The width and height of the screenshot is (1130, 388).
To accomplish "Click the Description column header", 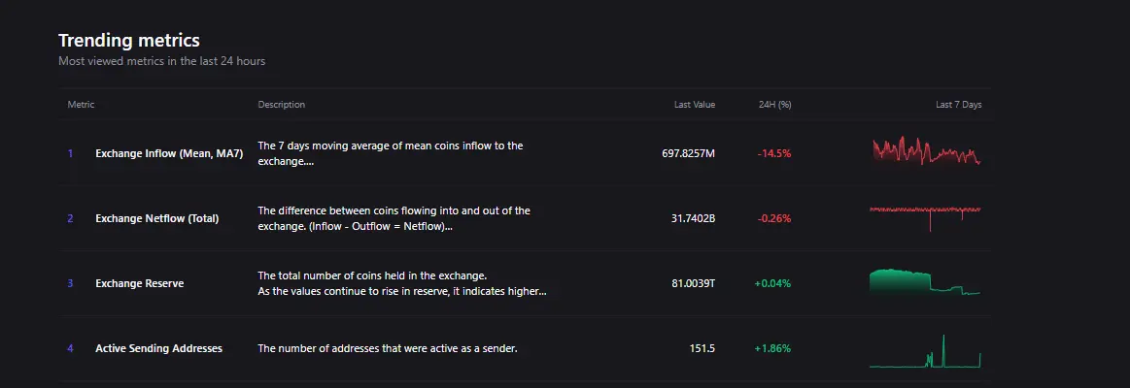I will pos(281,105).
